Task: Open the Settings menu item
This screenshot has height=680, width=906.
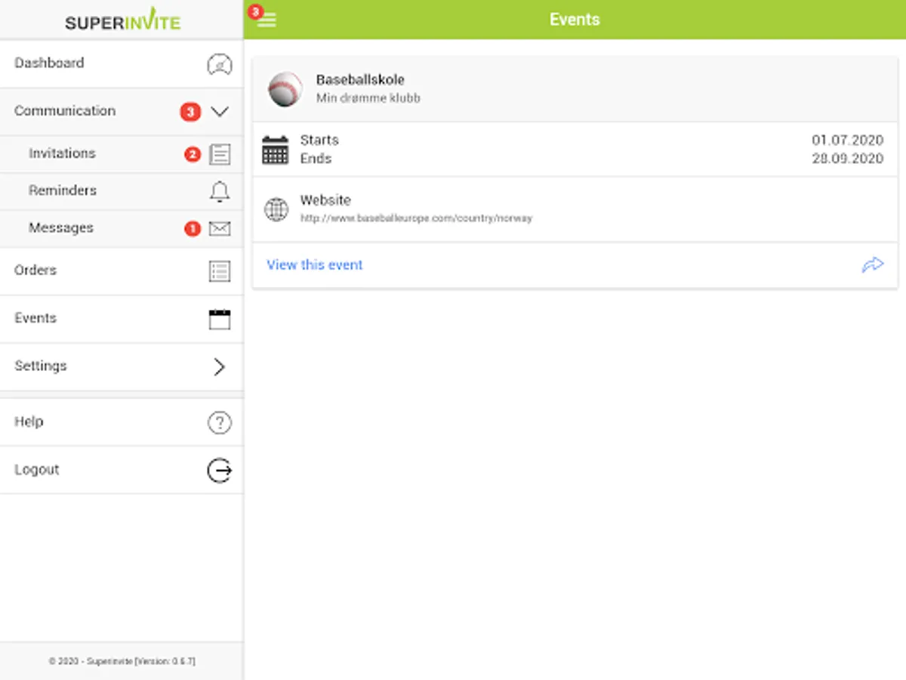Action: click(122, 366)
